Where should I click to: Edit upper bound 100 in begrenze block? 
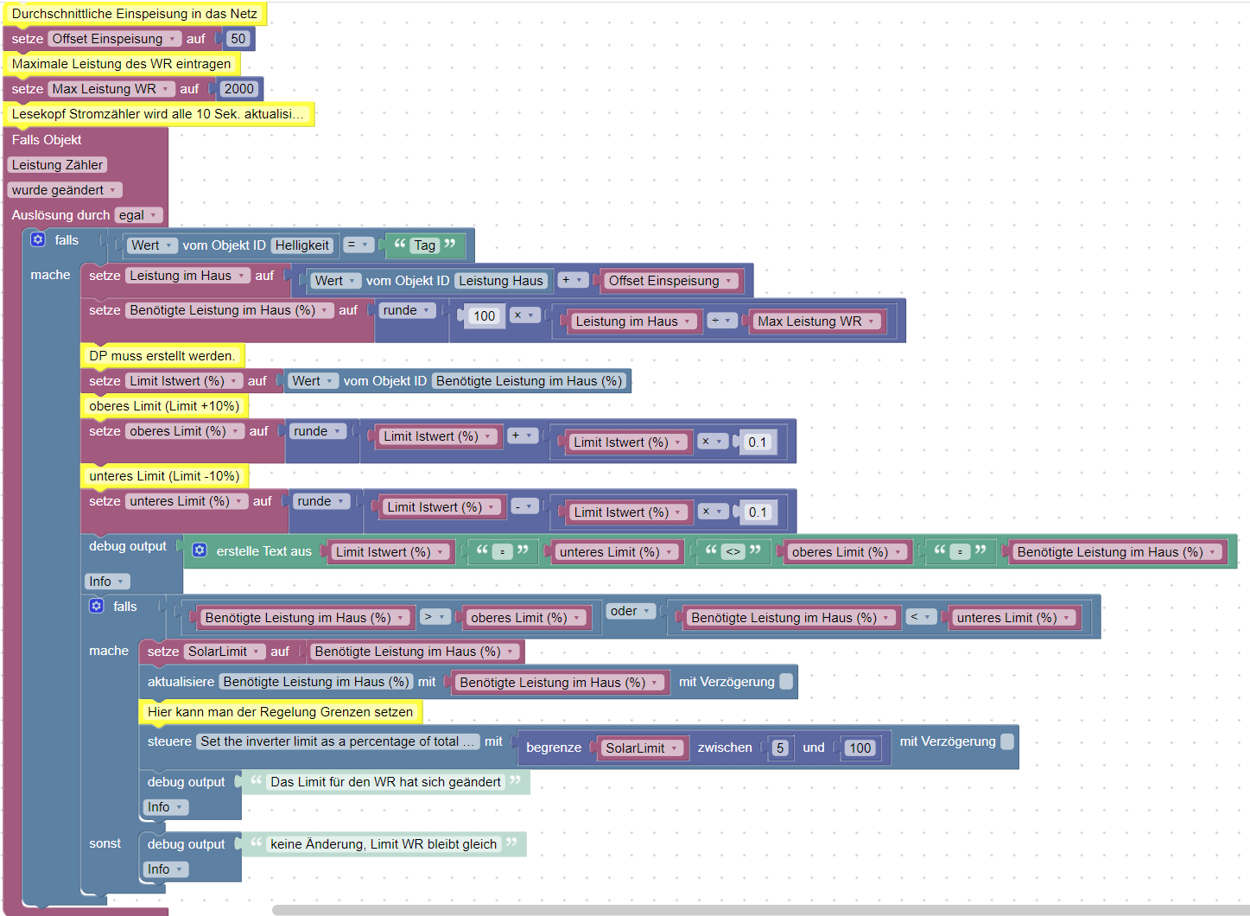pos(860,748)
